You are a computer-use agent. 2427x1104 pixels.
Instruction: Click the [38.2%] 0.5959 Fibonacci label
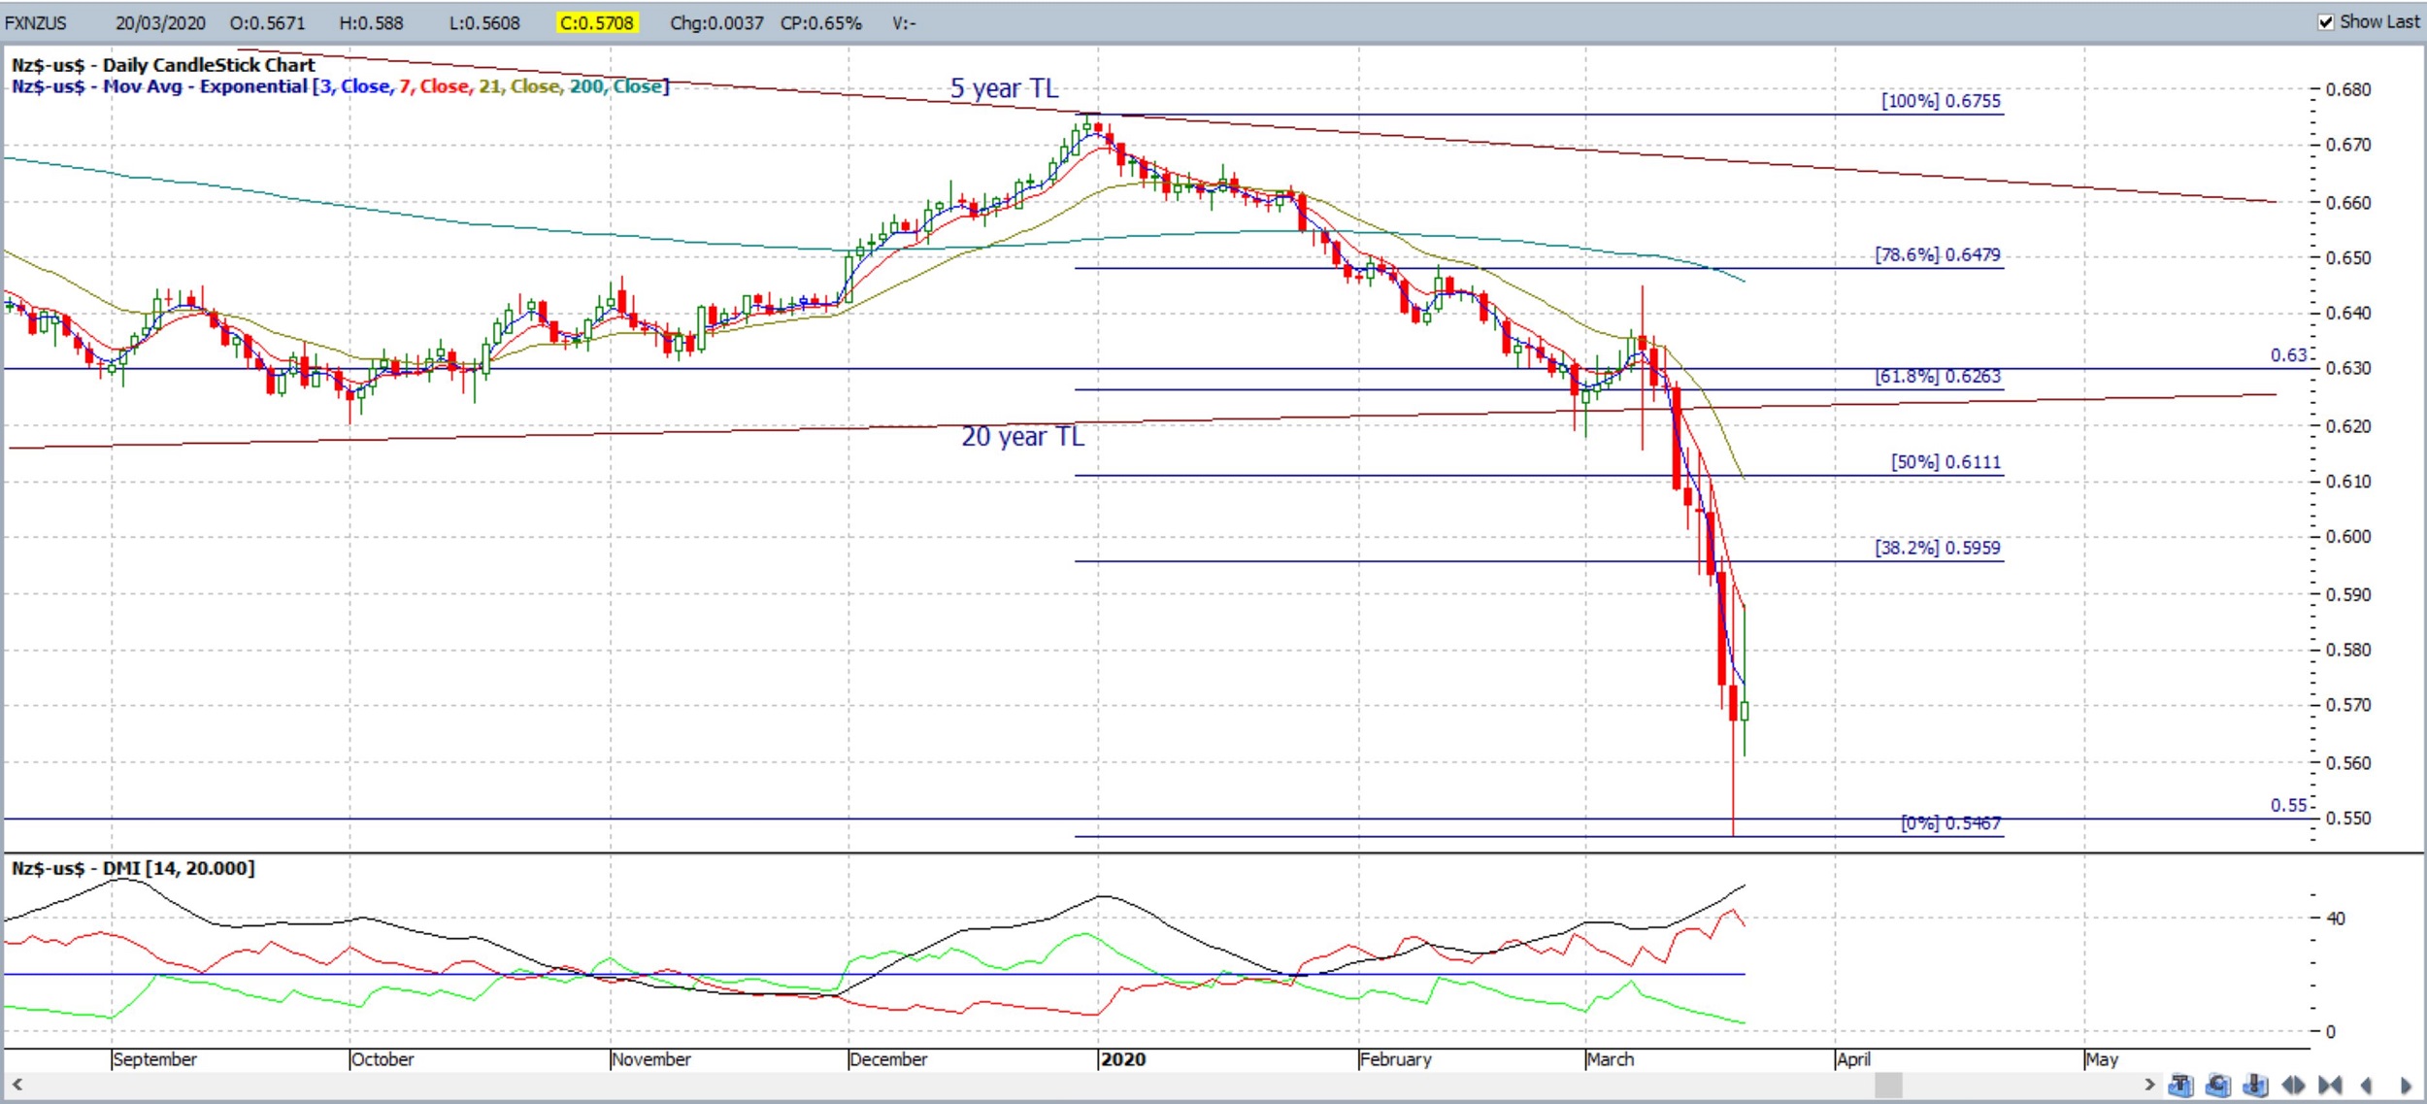tap(1938, 548)
